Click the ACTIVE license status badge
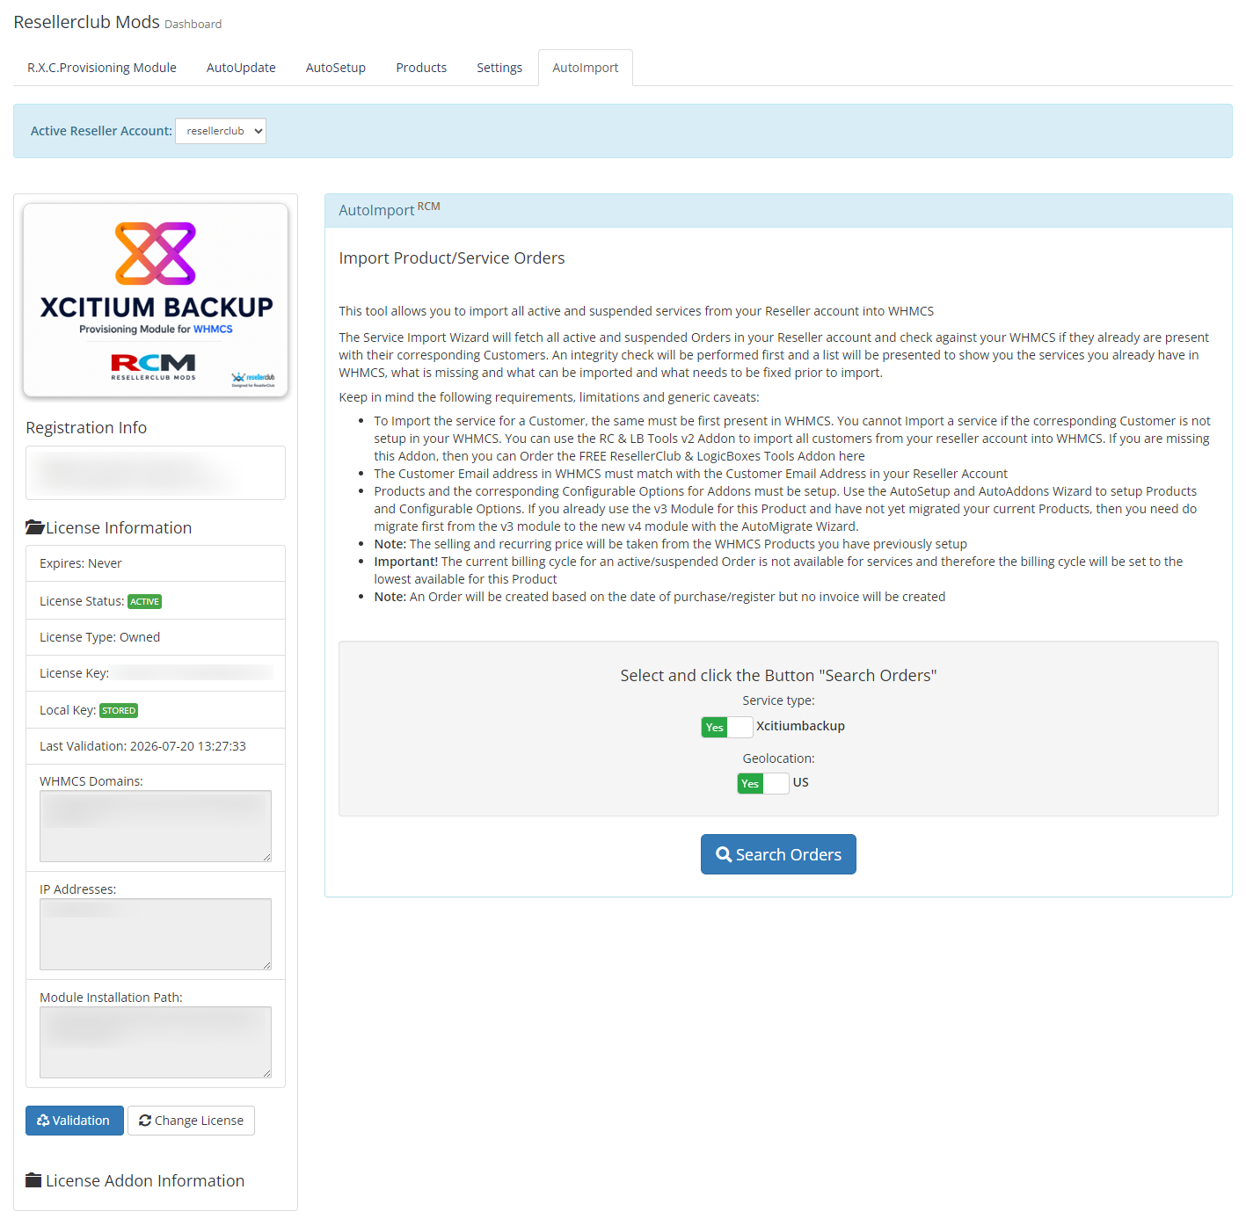Screen dimensions: 1246x1219 [x=145, y=601]
